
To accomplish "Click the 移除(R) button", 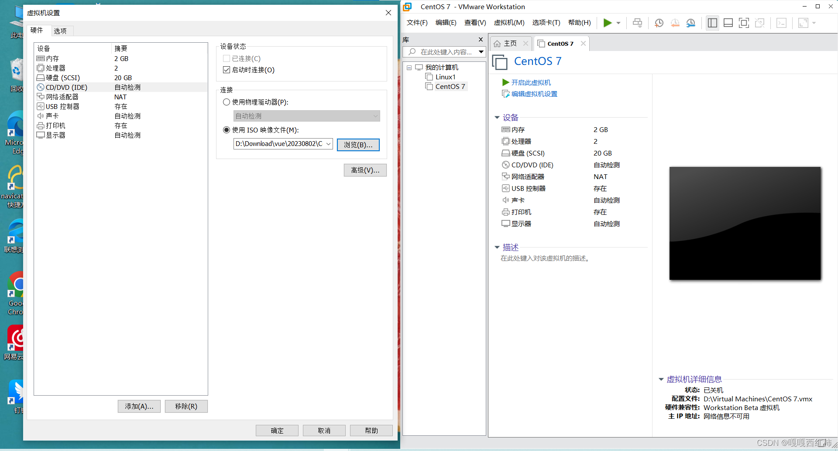I will [186, 406].
